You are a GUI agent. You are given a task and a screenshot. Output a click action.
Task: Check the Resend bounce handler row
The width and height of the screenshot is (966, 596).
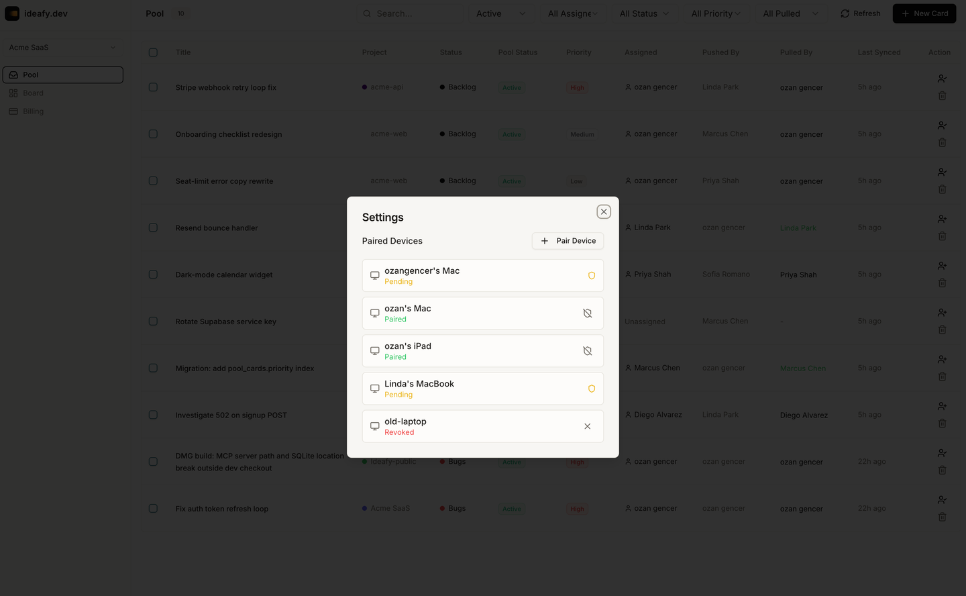pyautogui.click(x=153, y=228)
